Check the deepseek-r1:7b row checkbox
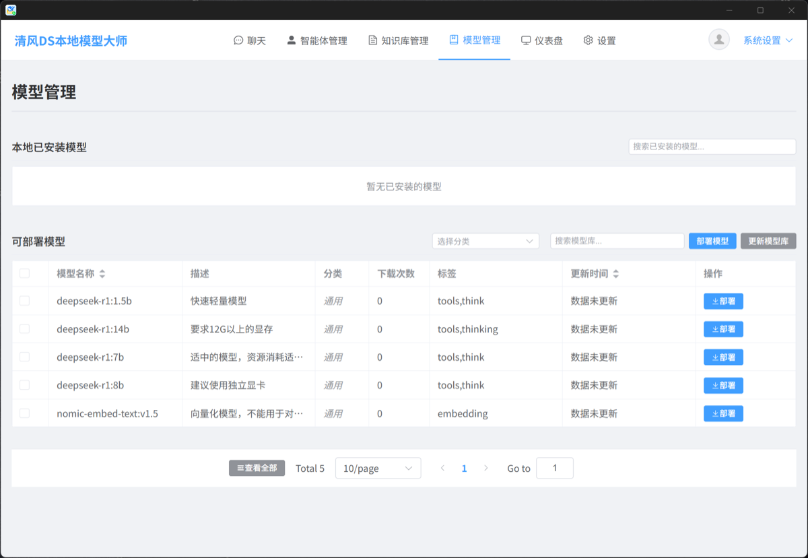This screenshot has height=558, width=808. point(25,357)
